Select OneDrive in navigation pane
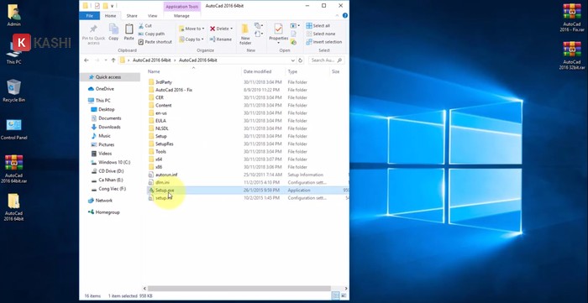 (105, 89)
